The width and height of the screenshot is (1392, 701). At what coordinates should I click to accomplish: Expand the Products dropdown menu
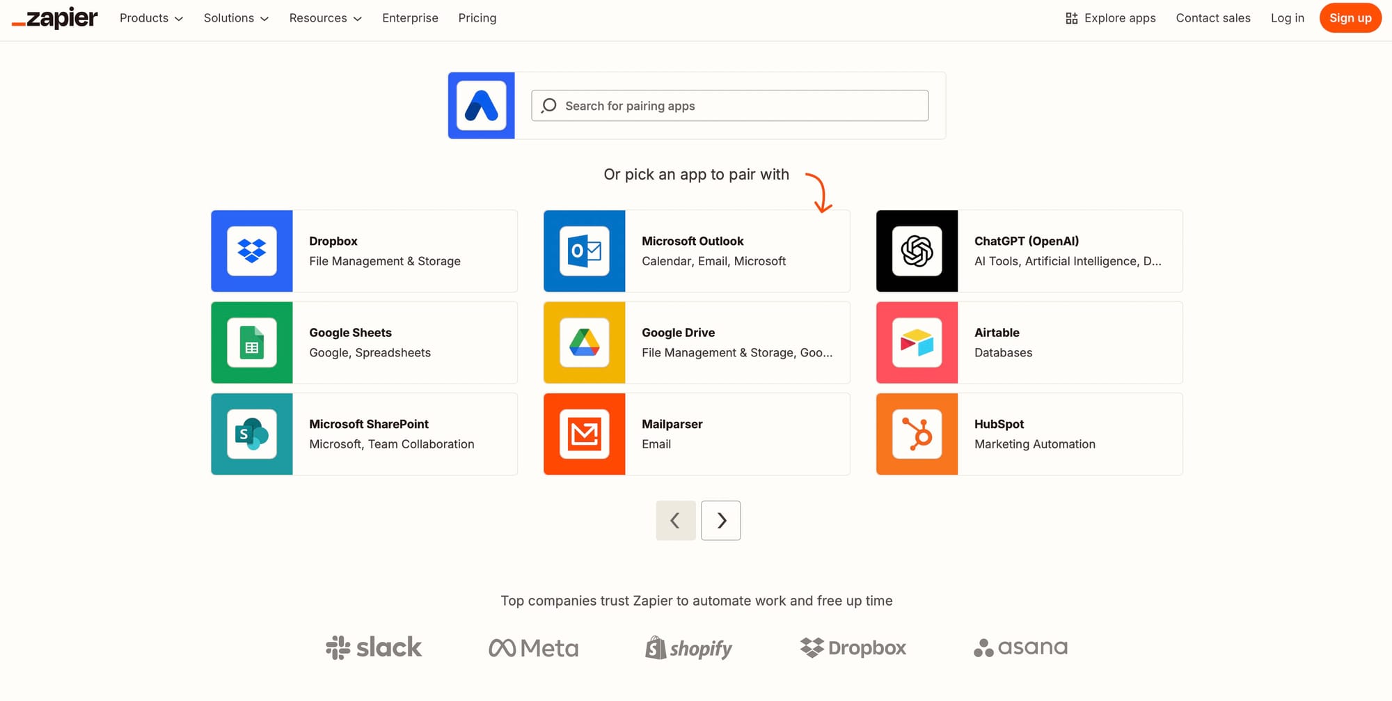151,18
